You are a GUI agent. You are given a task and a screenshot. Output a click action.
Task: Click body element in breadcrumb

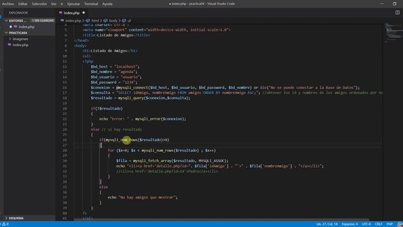point(113,21)
